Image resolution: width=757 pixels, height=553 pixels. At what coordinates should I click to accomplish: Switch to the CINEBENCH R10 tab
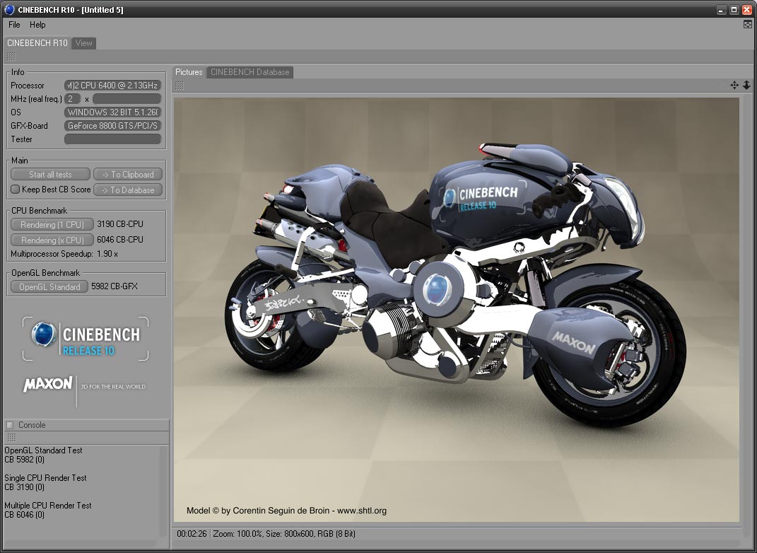pos(37,43)
